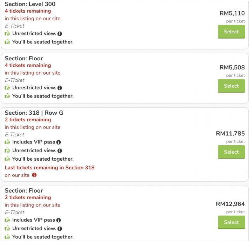249x242 pixels.
Task: Click the RM12,964 price label
Action: [230, 204]
